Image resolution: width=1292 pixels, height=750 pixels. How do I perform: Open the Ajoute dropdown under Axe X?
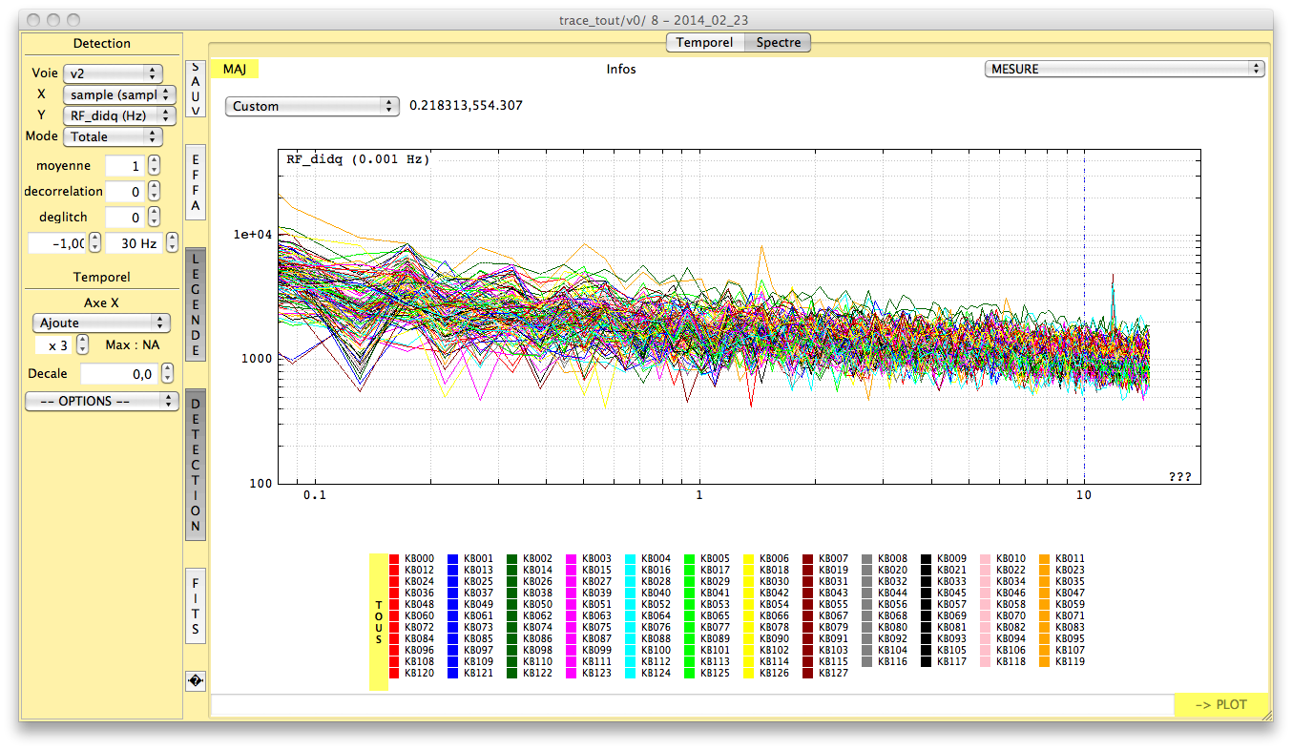click(101, 323)
